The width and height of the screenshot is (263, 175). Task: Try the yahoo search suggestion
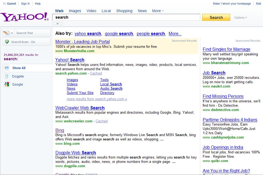(x=88, y=33)
